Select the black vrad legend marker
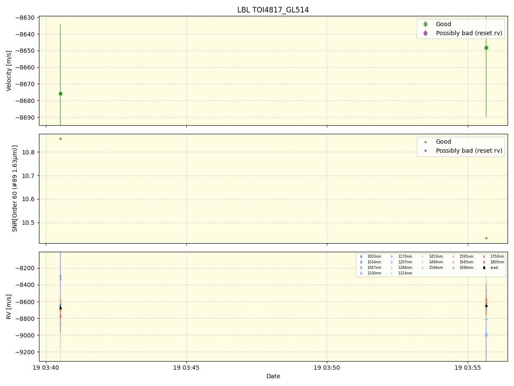This screenshot has width=514, height=386. [484, 268]
